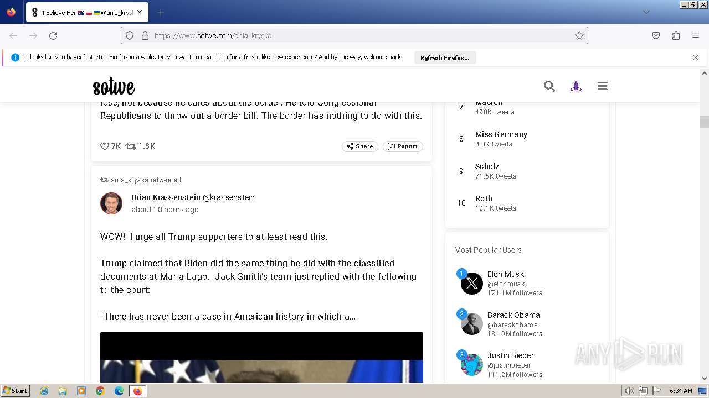Reload the page with the refresh icon
The width and height of the screenshot is (709, 398).
[x=53, y=35]
